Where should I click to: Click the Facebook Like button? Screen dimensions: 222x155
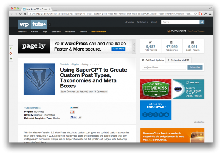[x=73, y=117]
